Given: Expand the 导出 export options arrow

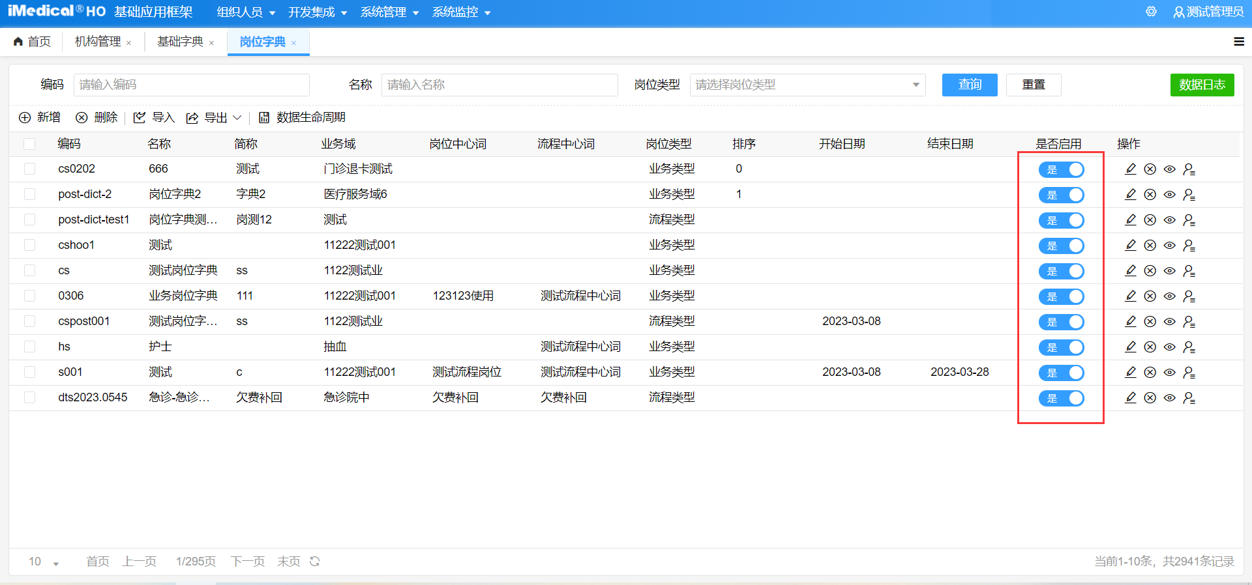Looking at the screenshot, I should [237, 118].
